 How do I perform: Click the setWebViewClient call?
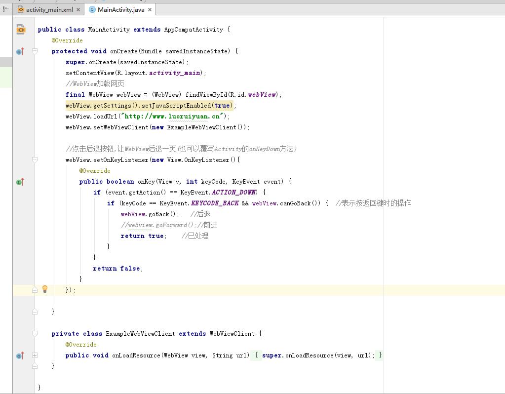[x=121, y=127]
